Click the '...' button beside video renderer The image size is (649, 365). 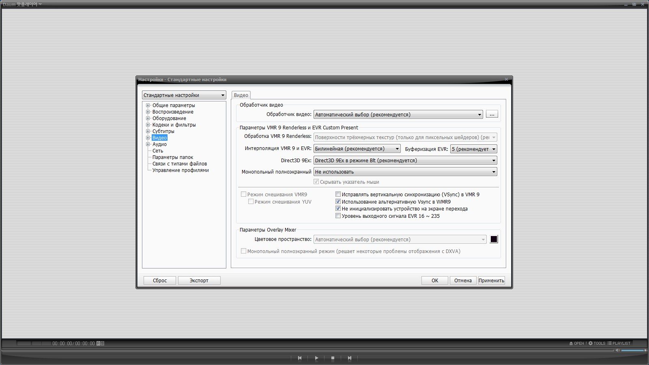point(492,114)
